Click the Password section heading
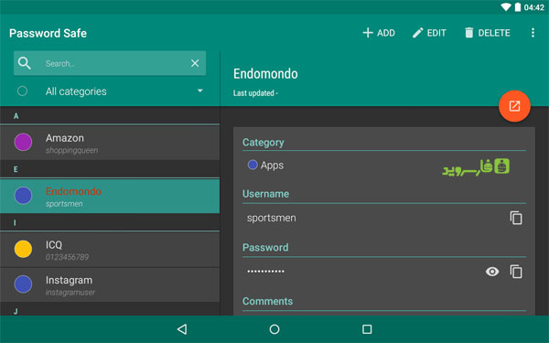The height and width of the screenshot is (343, 549). 265,248
